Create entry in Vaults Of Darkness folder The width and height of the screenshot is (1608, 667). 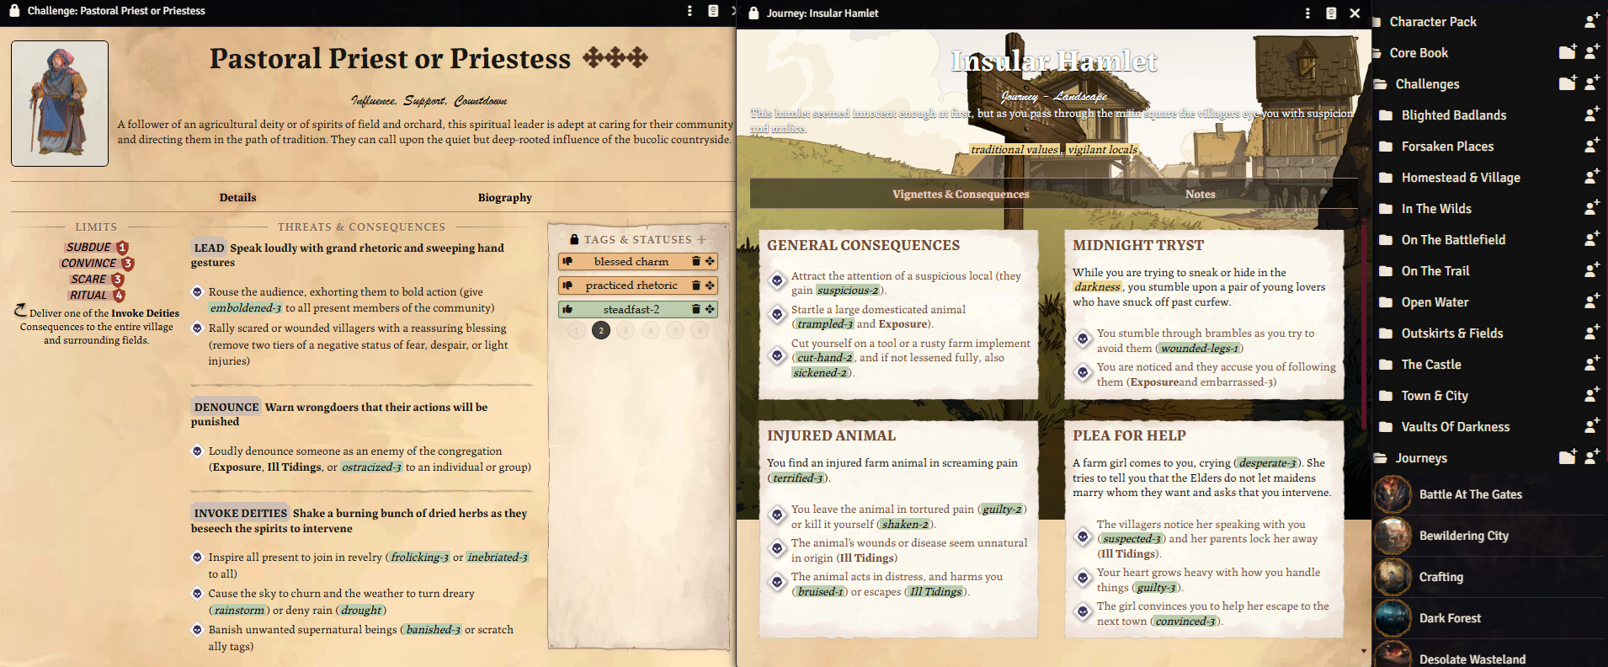click(1591, 426)
